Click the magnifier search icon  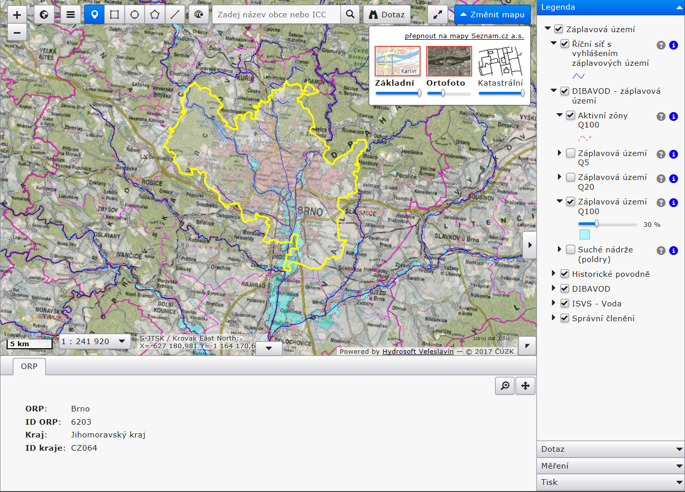(350, 15)
